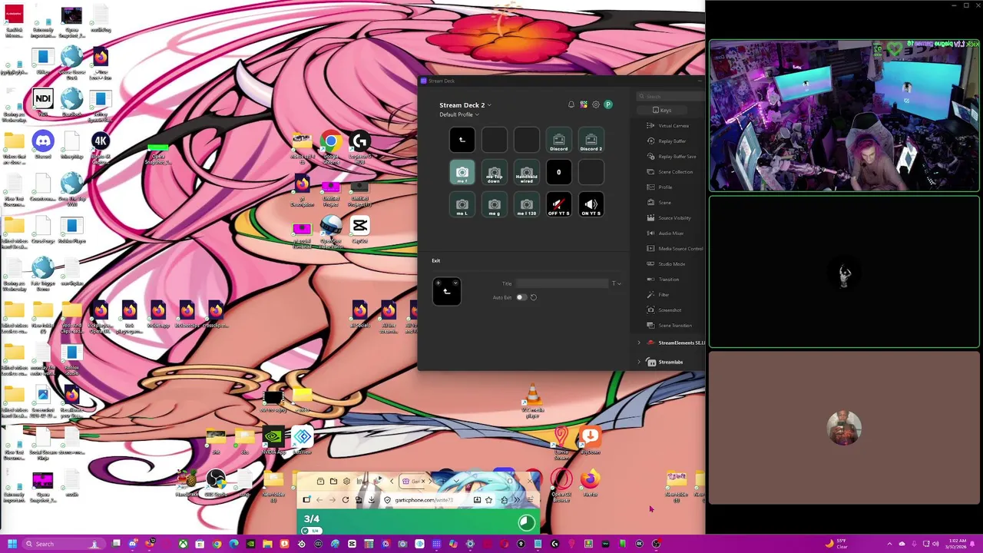
Task: Open the Stream Deck Marketplace icon
Action: coord(584,104)
